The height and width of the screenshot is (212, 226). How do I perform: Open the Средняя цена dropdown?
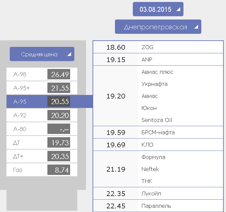click(x=42, y=54)
